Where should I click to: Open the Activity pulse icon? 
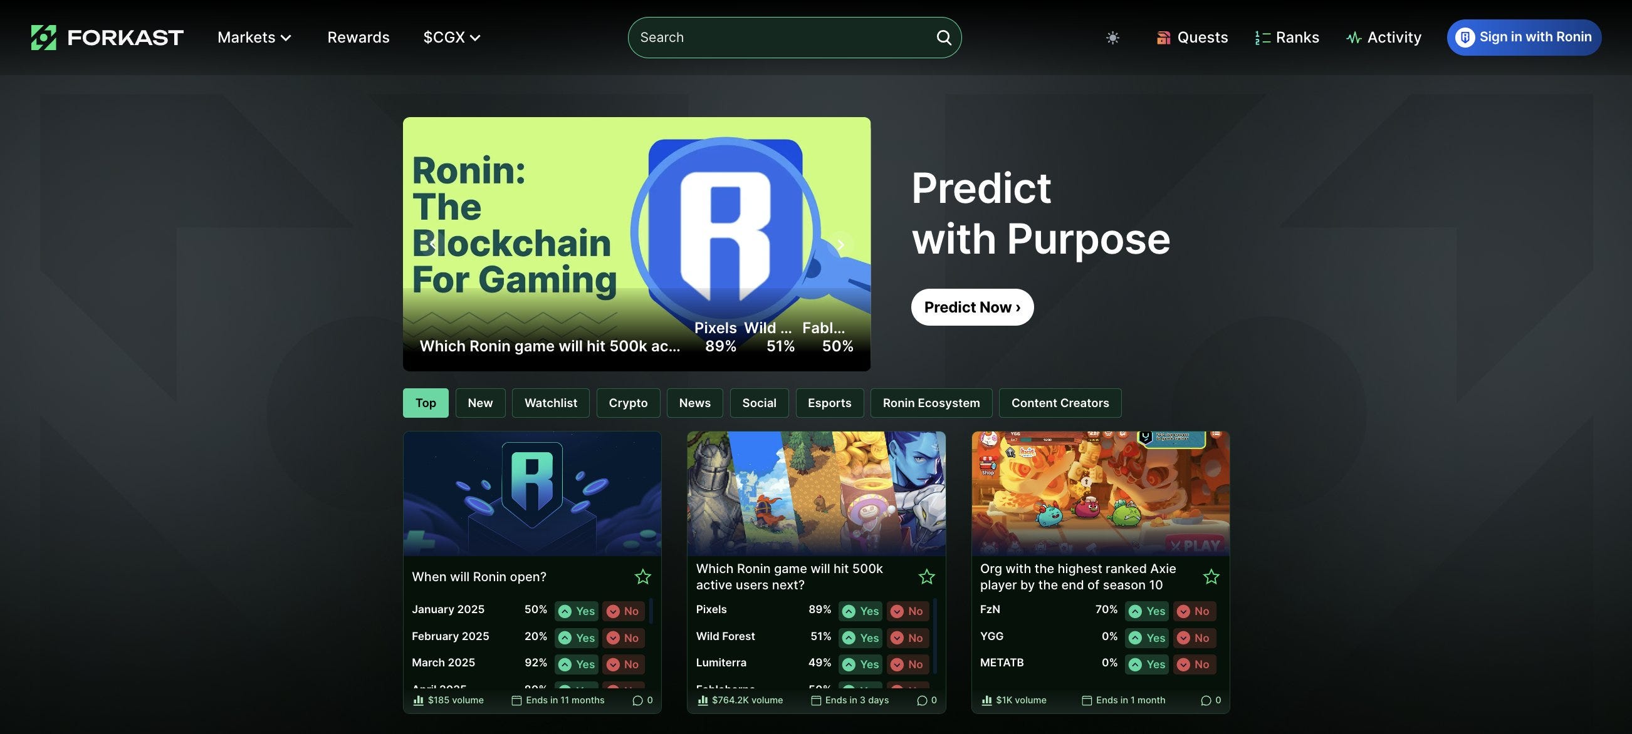[x=1353, y=38]
